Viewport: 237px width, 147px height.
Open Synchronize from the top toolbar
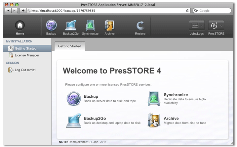90,25
